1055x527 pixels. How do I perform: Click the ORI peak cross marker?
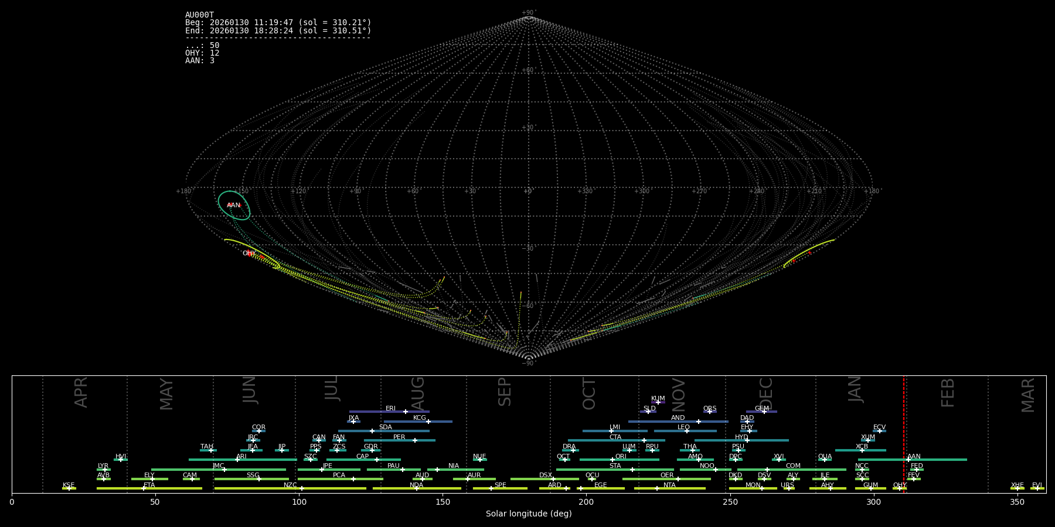coord(613,460)
